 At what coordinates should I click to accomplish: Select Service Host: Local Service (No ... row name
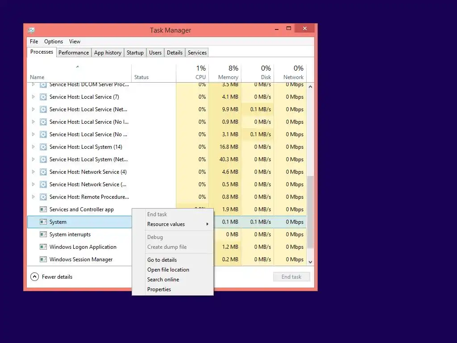click(88, 134)
